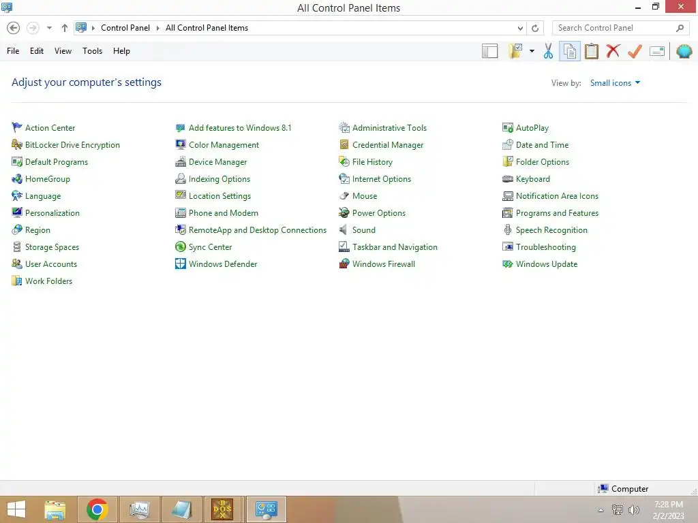Click the Paste clipboard toolbar icon

pyautogui.click(x=591, y=51)
